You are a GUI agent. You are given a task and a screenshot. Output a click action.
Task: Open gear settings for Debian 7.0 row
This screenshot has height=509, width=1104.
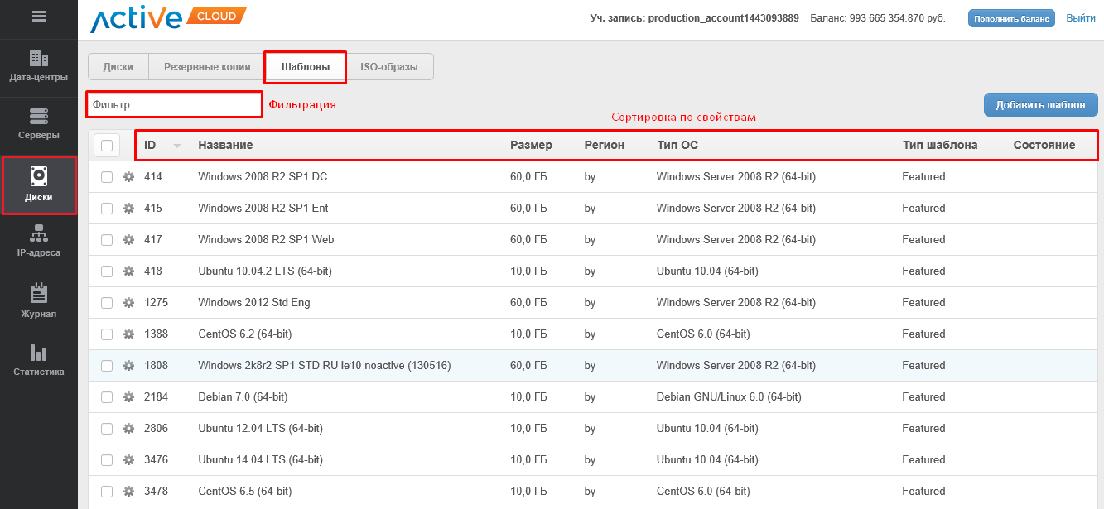(128, 397)
